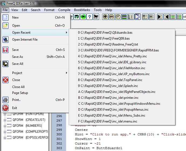Viewport: 186px width, 151px height.
Task: Open the Tools menu
Action: coord(98,10)
